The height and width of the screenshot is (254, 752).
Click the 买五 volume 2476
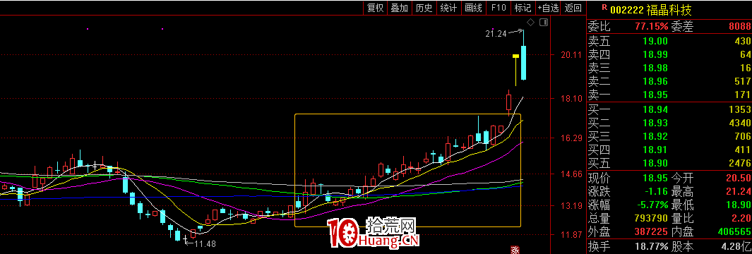739,164
